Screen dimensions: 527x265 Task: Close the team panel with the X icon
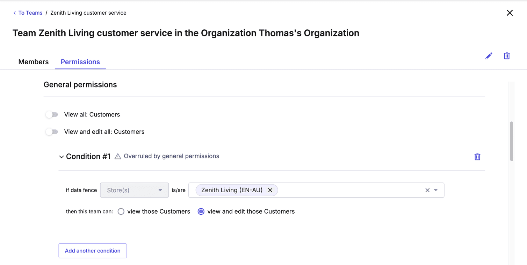[x=510, y=13]
